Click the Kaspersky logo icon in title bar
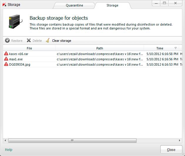 (4, 5)
